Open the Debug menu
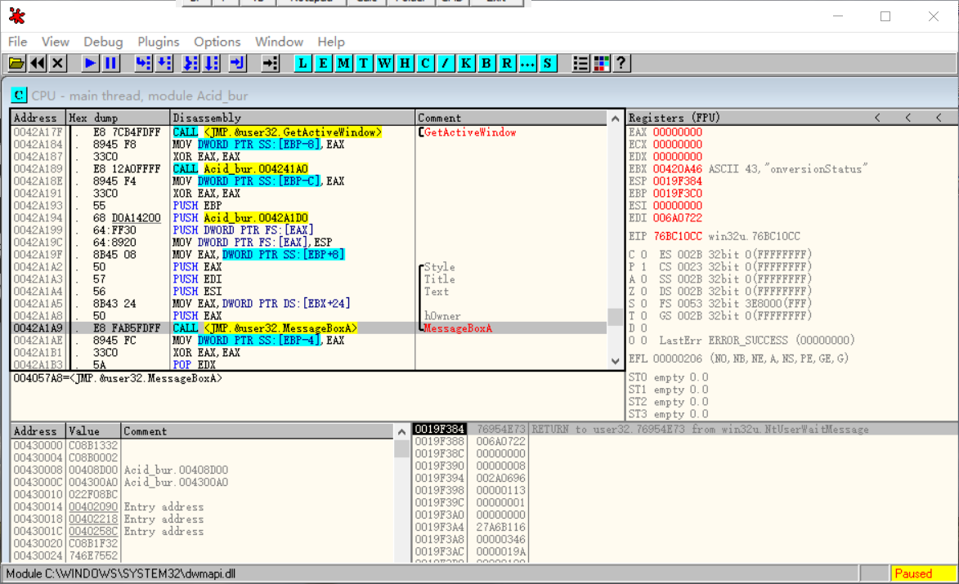The image size is (959, 584). (x=103, y=42)
